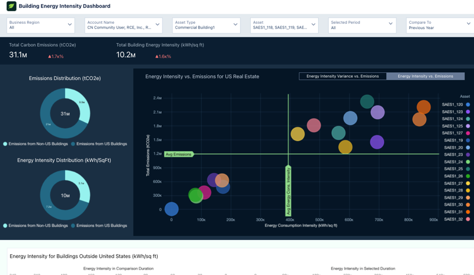The image size is (474, 275).
Task: Click the 31.1M Total Carbon Emissions value
Action: point(18,55)
